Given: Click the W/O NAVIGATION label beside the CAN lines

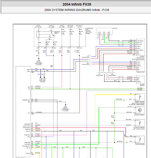Looking at the screenshot, I should click(85, 64).
